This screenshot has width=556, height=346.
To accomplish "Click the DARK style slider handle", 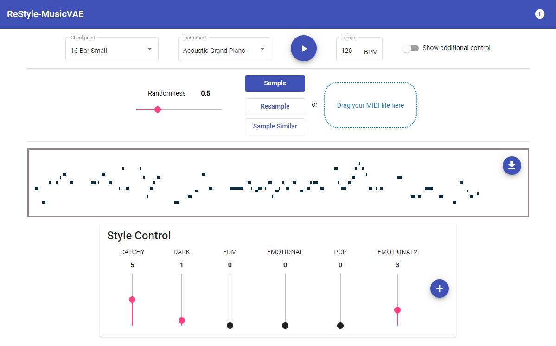I will [x=182, y=320].
